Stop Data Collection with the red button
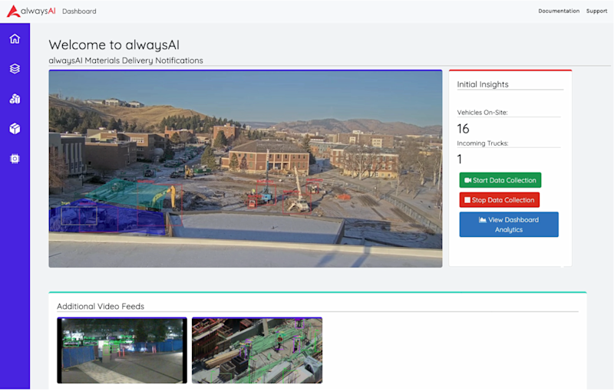 click(500, 200)
